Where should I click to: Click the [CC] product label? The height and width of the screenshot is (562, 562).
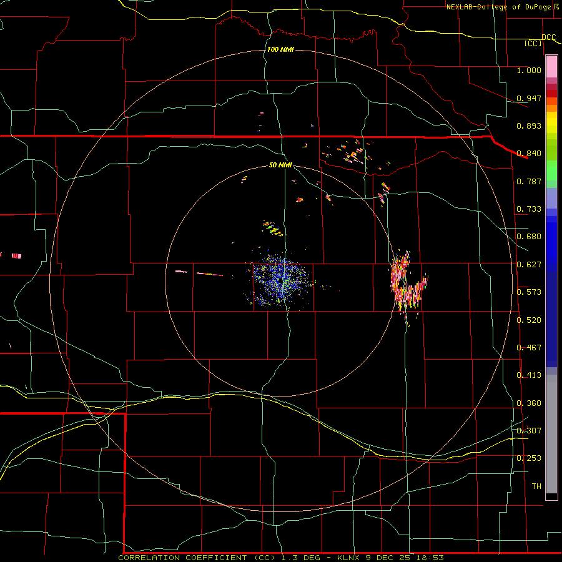533,43
